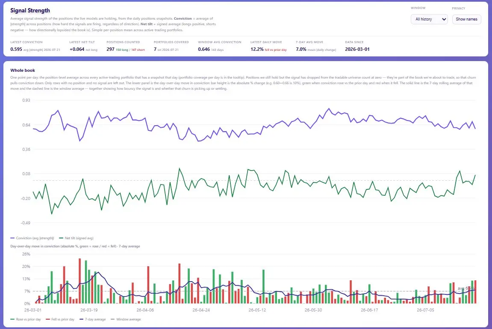
Task: Click the 26-04-24 date axis label
Action: pos(201,310)
